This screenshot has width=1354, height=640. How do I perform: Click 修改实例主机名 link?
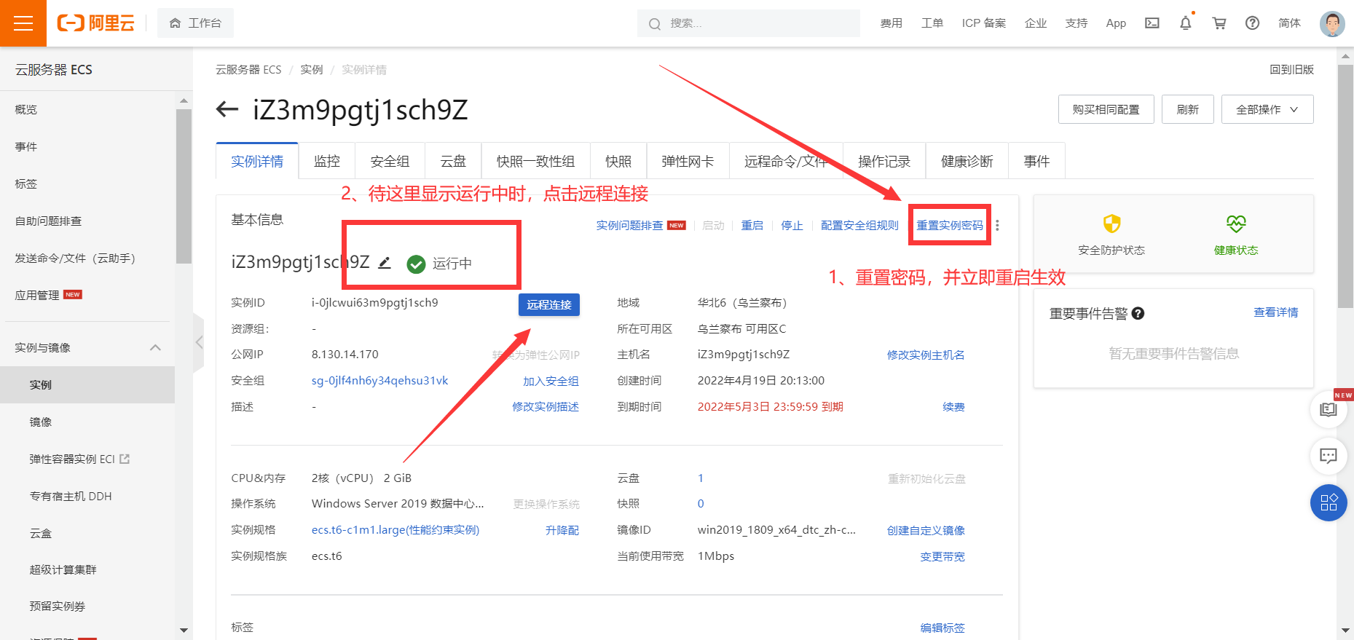coord(926,355)
